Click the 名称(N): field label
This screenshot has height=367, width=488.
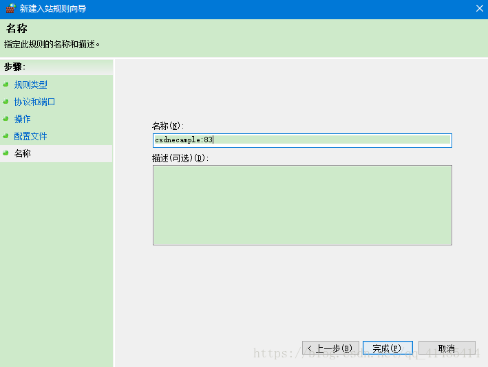point(168,126)
